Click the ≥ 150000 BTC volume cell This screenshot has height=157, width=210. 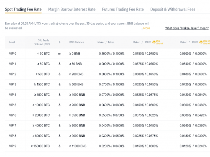click(x=41, y=146)
